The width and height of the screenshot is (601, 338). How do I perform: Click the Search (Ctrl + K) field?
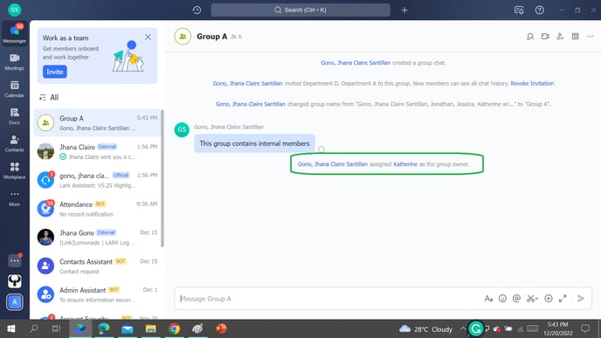(300, 10)
